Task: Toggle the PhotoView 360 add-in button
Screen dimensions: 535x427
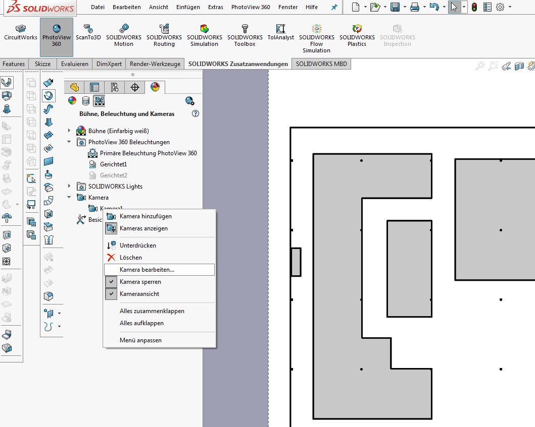Action: point(57,34)
